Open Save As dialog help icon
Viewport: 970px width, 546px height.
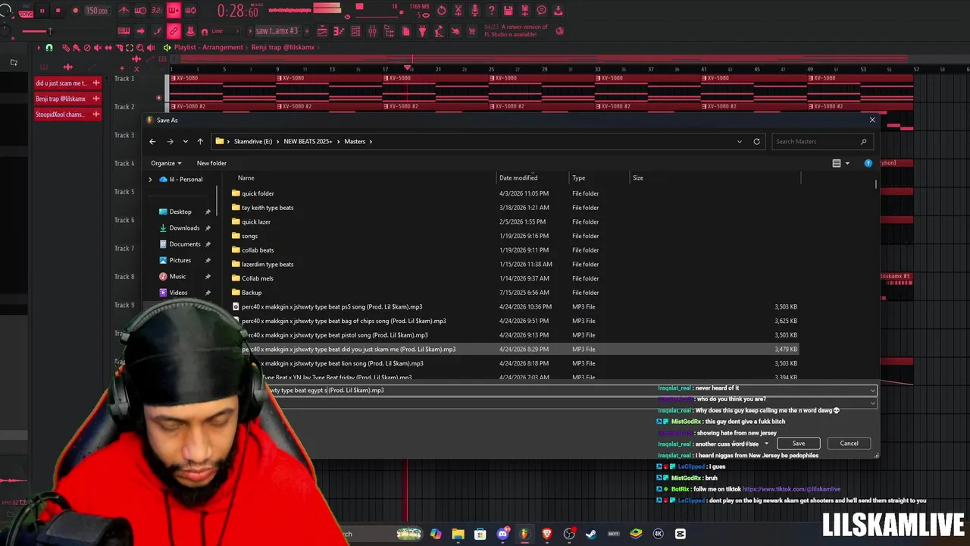(868, 163)
